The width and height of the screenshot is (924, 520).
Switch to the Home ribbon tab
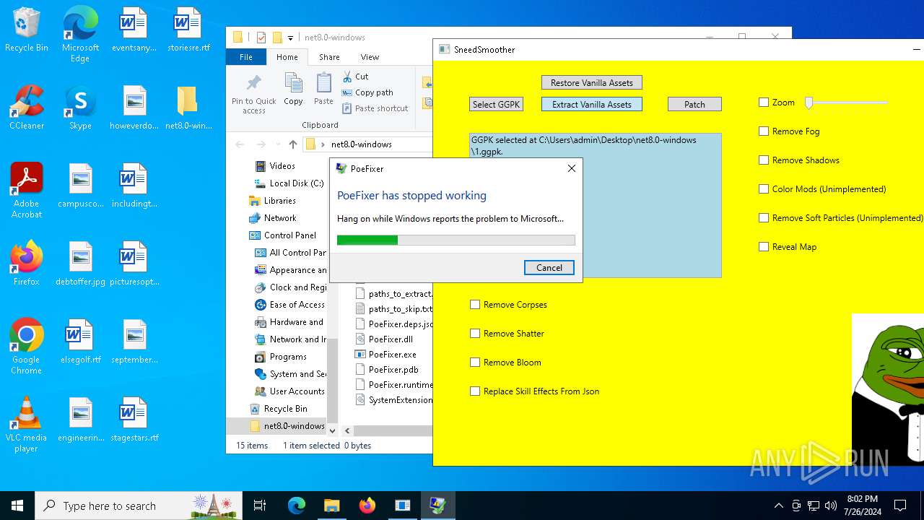(287, 57)
